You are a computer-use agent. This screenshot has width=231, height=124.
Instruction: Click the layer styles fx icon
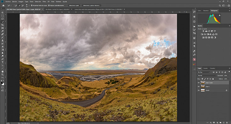tap(211, 122)
